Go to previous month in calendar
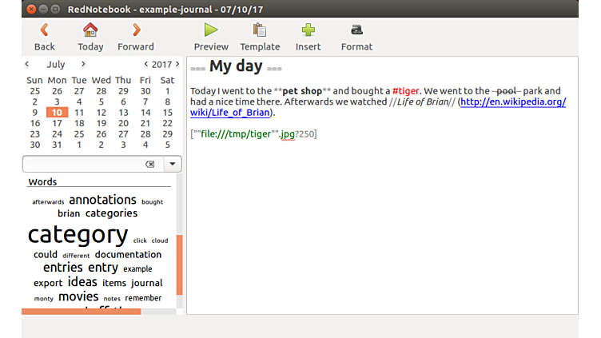Screen dimensions: 601x338 click(27, 64)
